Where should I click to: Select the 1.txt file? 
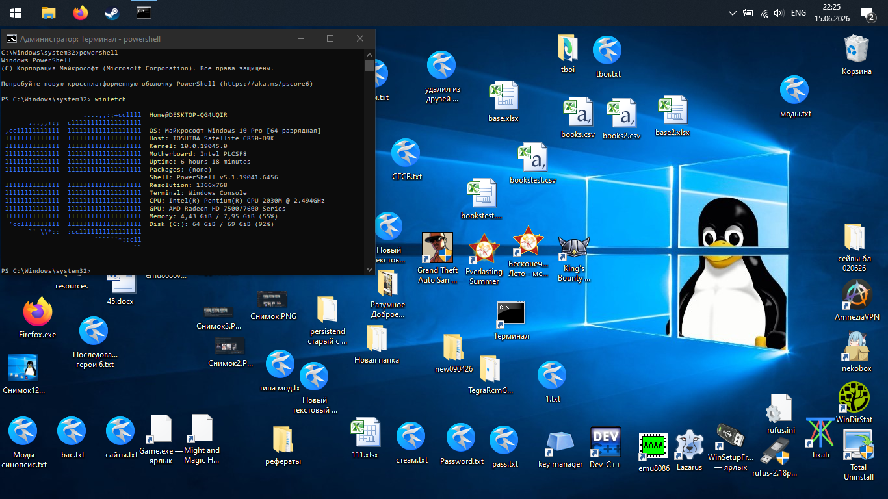[553, 382]
